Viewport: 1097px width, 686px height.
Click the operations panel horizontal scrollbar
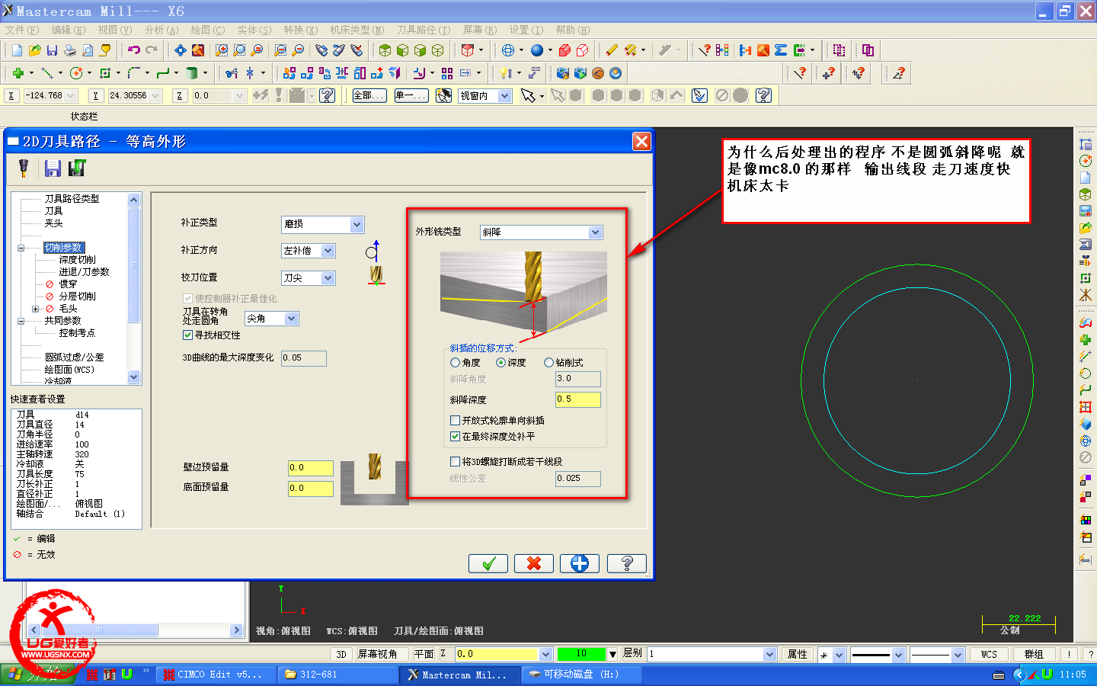pyautogui.click(x=136, y=630)
